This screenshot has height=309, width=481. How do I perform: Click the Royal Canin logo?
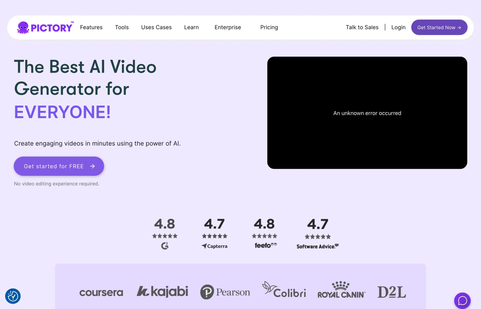point(341,290)
